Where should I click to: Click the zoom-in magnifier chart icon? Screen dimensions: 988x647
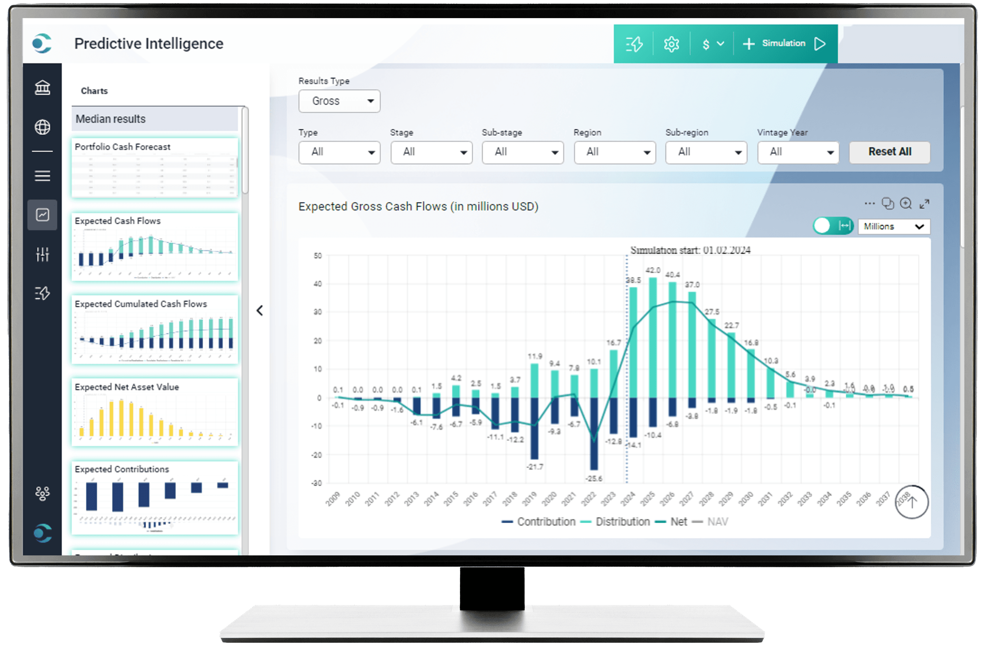tap(906, 203)
